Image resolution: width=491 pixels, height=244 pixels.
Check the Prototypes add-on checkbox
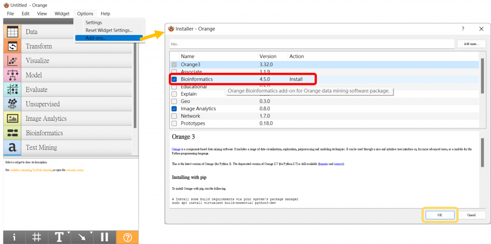(x=174, y=123)
